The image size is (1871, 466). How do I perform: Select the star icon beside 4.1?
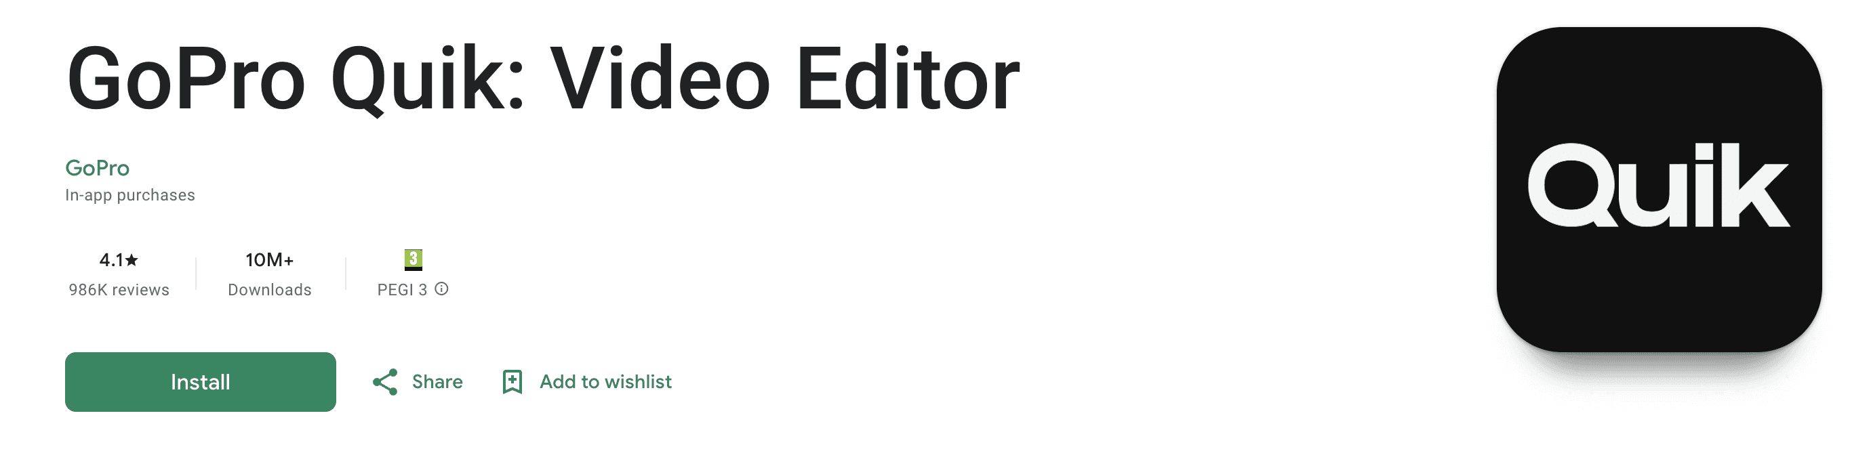pyautogui.click(x=132, y=260)
